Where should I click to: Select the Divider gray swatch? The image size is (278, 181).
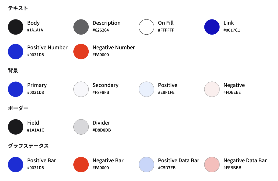[81, 127]
